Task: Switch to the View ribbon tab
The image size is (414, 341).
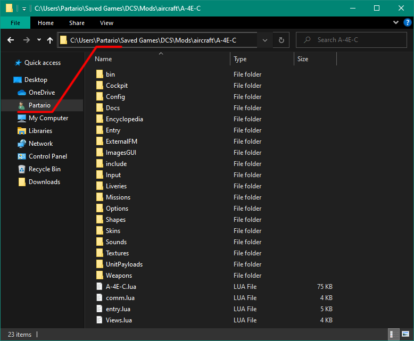Action: click(x=106, y=23)
